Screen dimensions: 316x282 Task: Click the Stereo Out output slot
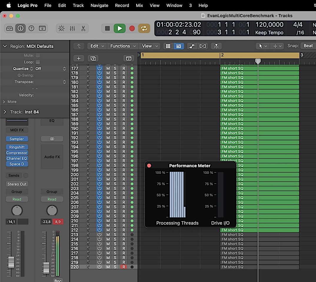(17, 184)
